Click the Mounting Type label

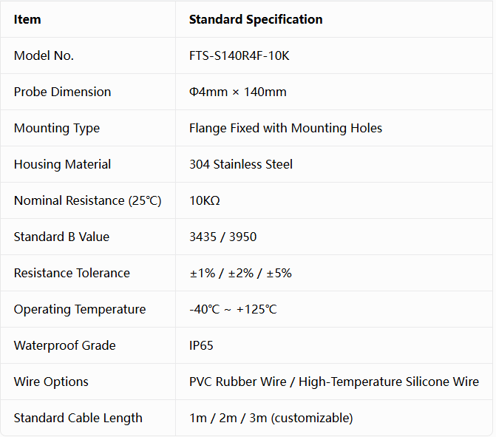[57, 129]
